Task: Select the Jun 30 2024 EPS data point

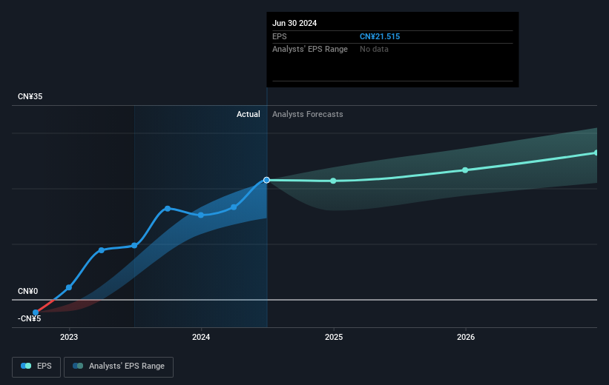Action: click(266, 180)
